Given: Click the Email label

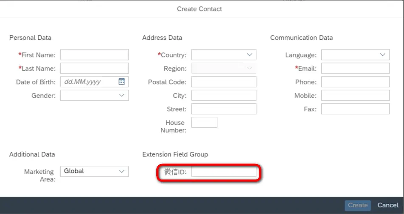Looking at the screenshot, I should (x=306, y=69).
